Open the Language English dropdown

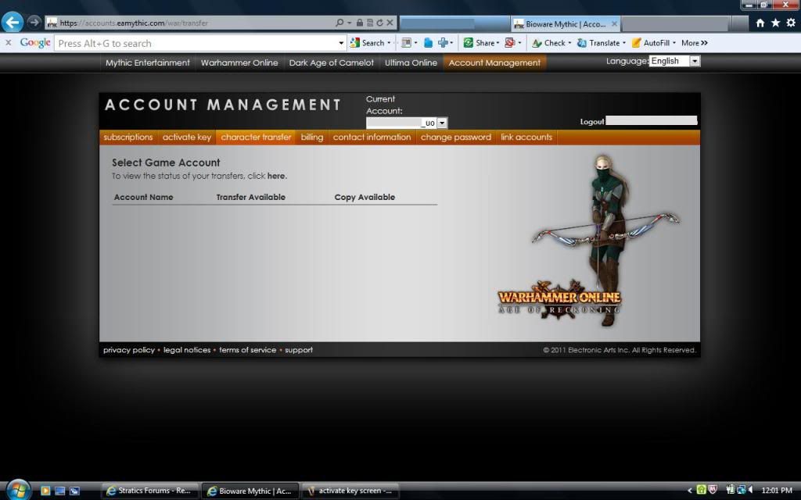674,61
